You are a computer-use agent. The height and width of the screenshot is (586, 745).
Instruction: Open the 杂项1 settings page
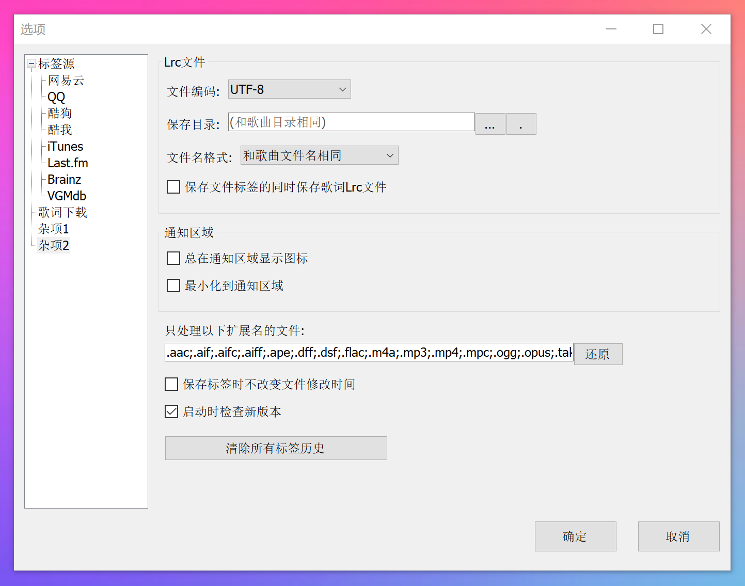[x=53, y=229]
